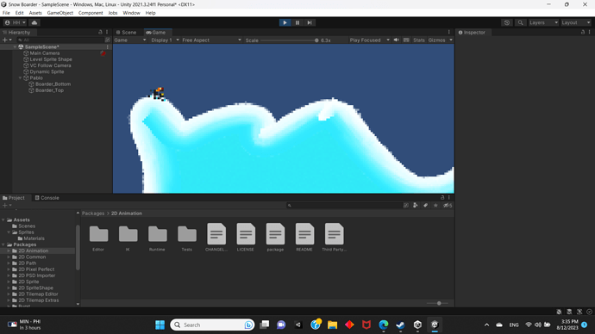Select VC Follow Camera object
The height and width of the screenshot is (334, 595).
tap(50, 65)
